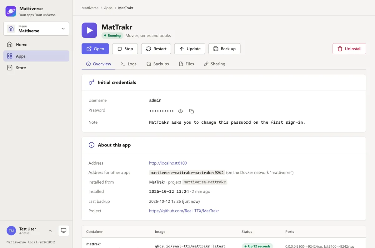Click the Image column header
This screenshot has width=375, height=248.
160,232
